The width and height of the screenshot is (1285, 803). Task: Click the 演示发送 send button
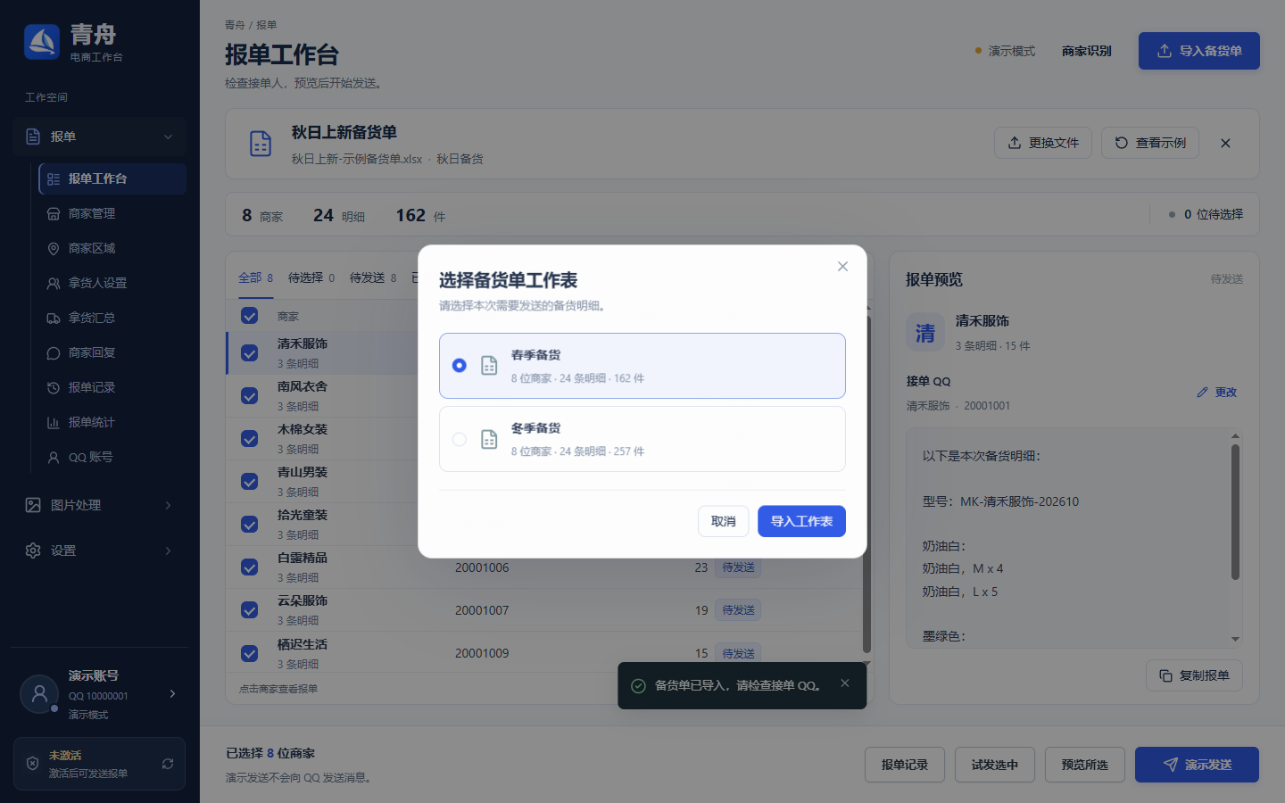point(1197,765)
